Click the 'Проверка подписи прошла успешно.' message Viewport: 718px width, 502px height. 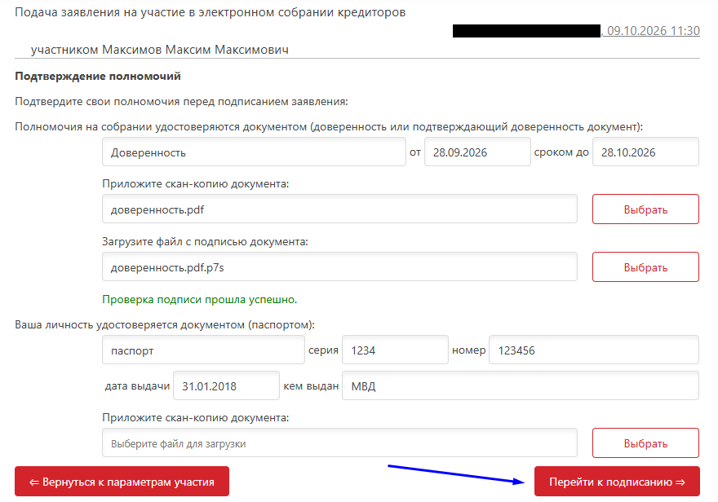click(200, 299)
